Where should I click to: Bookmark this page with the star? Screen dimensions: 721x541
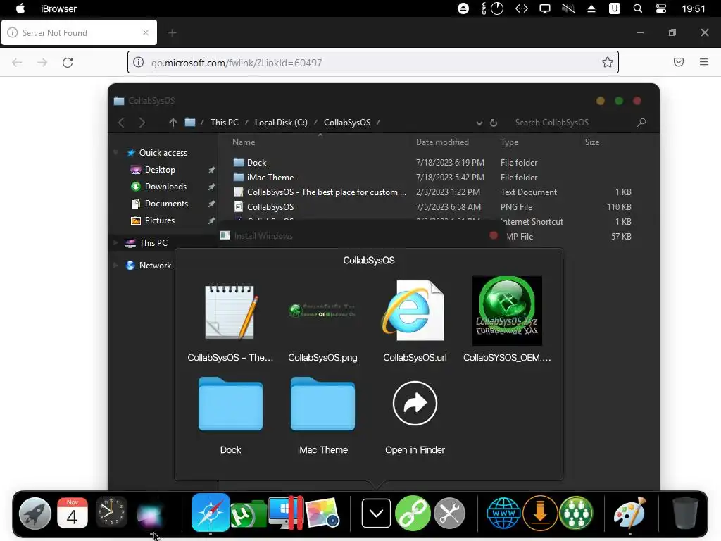(x=608, y=62)
